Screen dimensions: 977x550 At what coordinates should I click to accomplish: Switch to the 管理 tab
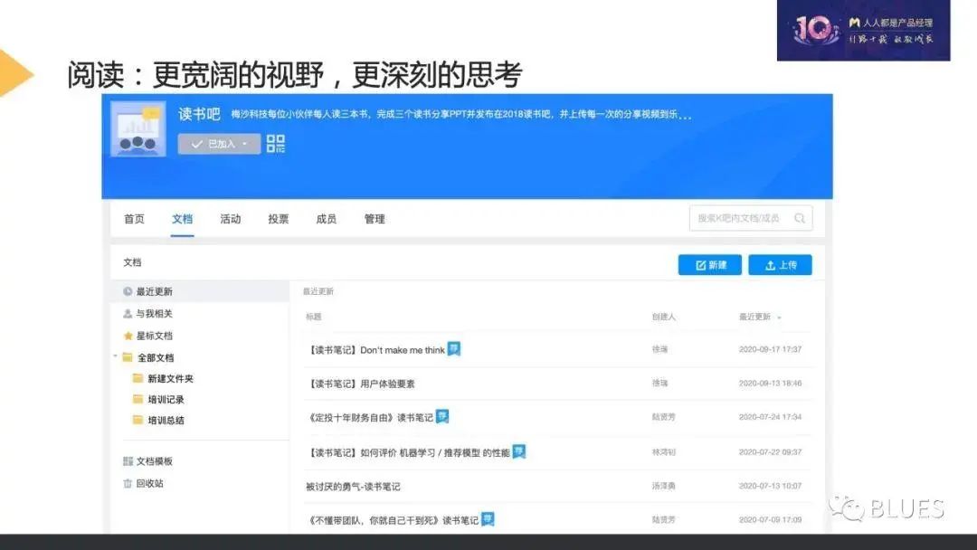click(x=375, y=219)
